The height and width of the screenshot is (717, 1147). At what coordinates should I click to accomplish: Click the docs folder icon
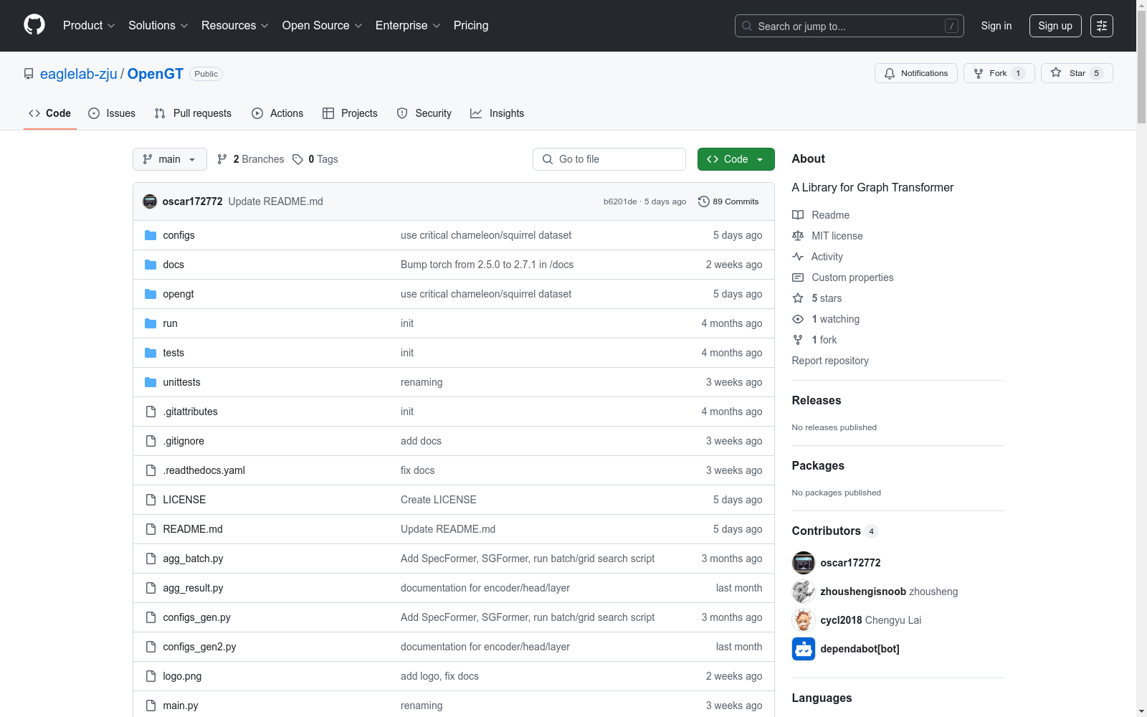(x=151, y=265)
